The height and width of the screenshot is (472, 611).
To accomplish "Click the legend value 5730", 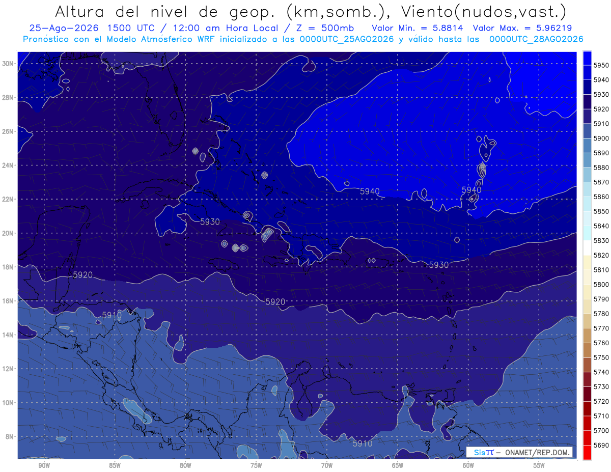I will (x=601, y=386).
